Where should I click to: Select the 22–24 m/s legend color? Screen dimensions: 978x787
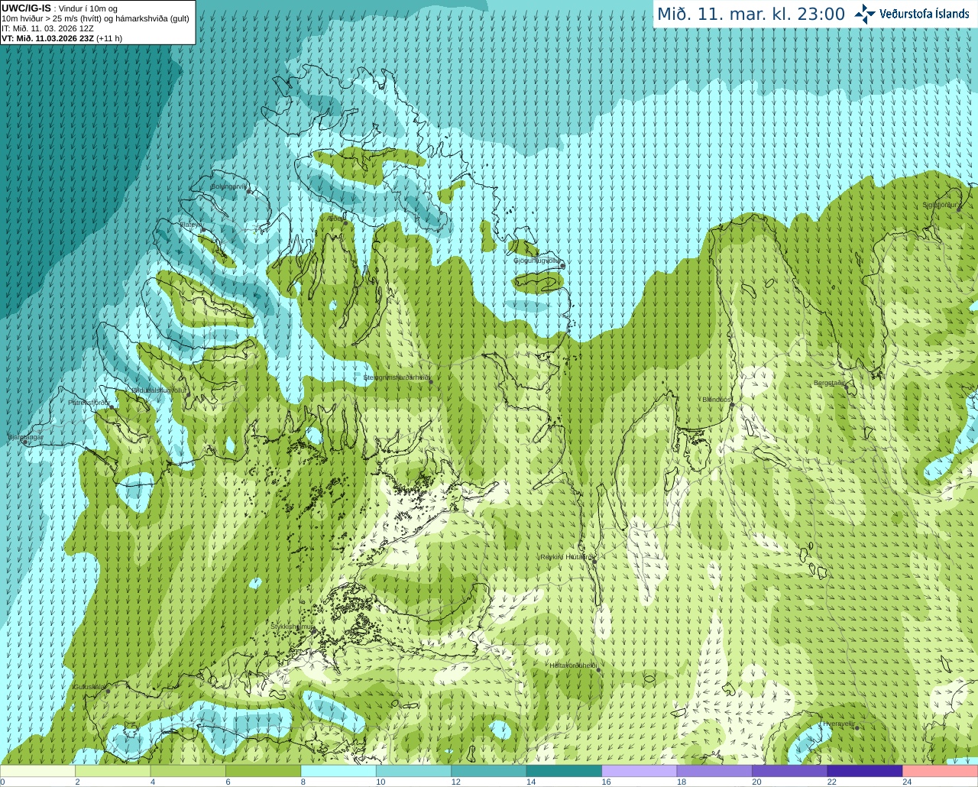pos(866,771)
